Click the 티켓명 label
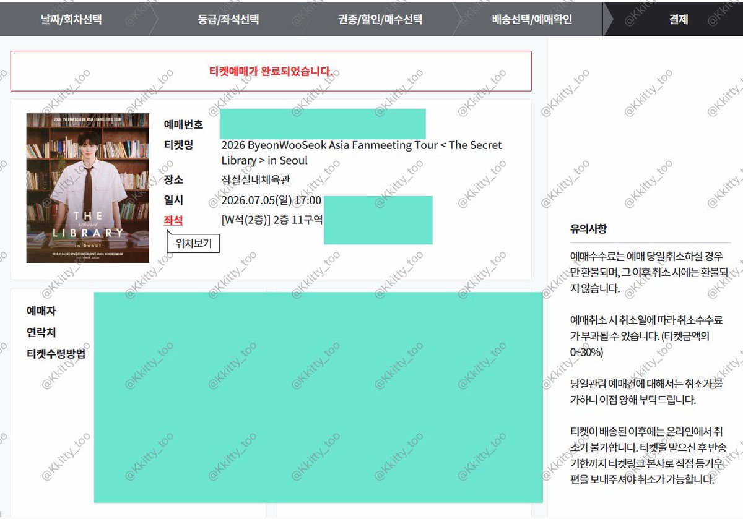This screenshot has width=743, height=519. (x=178, y=145)
